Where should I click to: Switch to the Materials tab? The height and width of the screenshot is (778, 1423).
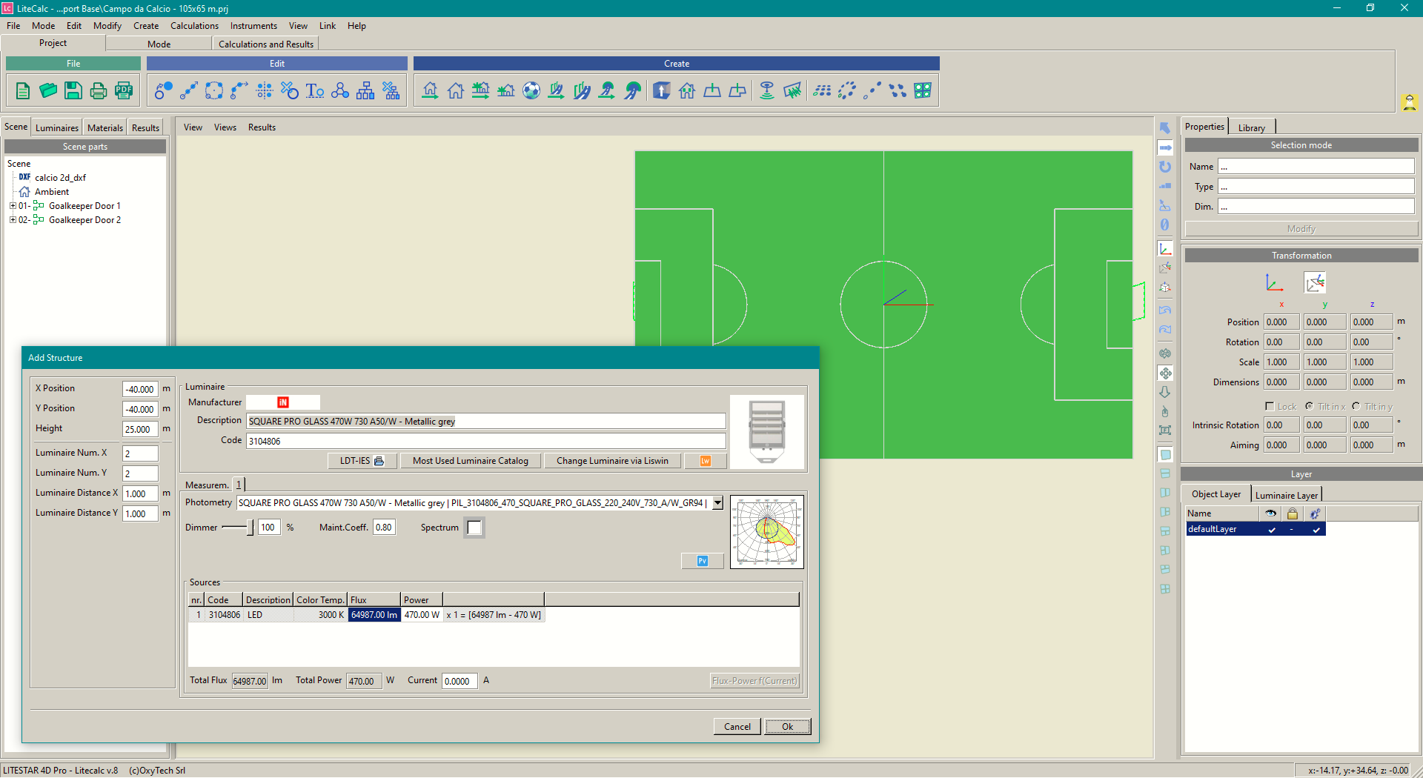tap(105, 127)
